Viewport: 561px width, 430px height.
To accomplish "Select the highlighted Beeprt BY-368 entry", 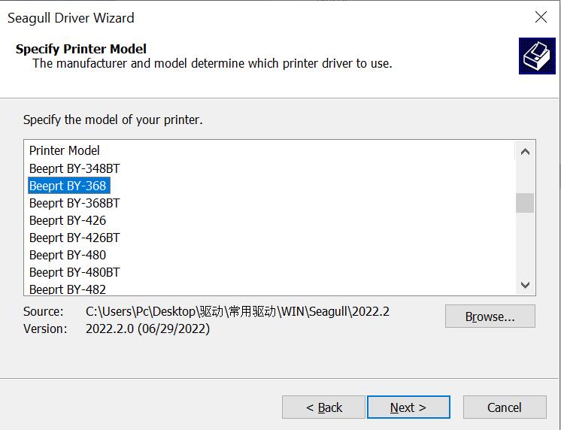I will click(x=68, y=186).
